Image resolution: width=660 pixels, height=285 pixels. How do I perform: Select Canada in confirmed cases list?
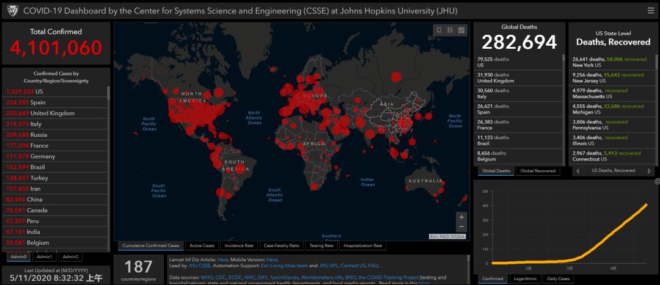point(55,210)
